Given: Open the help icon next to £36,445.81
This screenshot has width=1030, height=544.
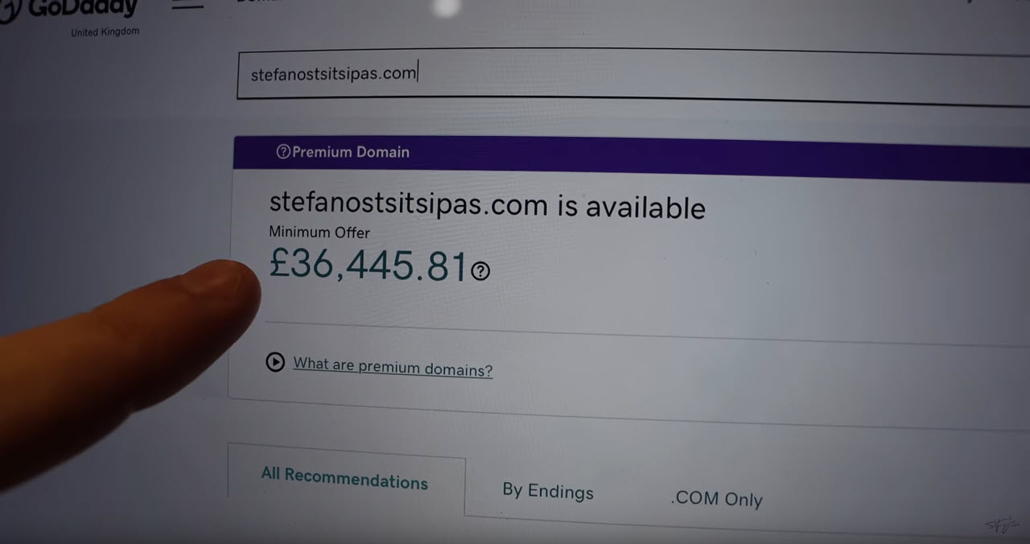Looking at the screenshot, I should (x=480, y=271).
